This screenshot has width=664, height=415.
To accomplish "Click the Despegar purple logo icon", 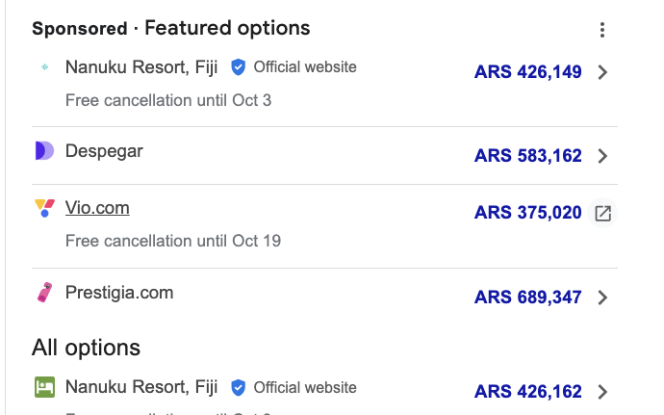I will [44, 151].
